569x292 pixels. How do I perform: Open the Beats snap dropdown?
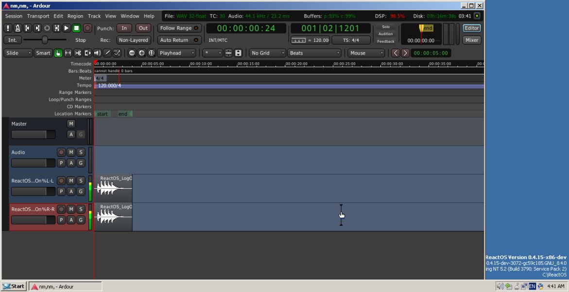(314, 53)
